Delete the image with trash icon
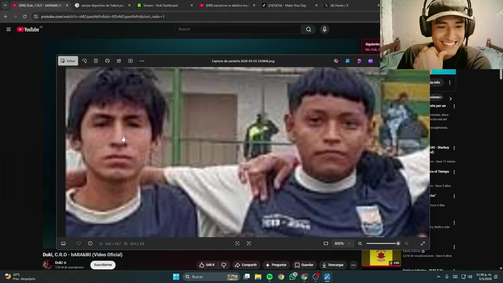The width and height of the screenshot is (503, 283). [x=96, y=61]
